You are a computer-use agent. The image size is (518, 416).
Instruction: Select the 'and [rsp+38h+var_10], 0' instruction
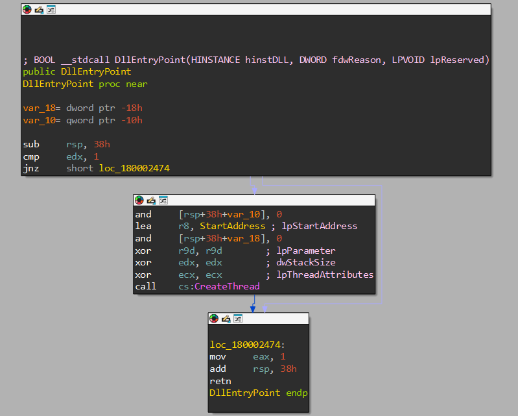coord(209,214)
